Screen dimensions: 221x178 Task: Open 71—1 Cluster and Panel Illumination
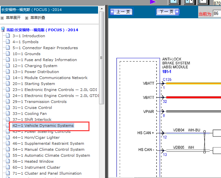tap(47, 173)
